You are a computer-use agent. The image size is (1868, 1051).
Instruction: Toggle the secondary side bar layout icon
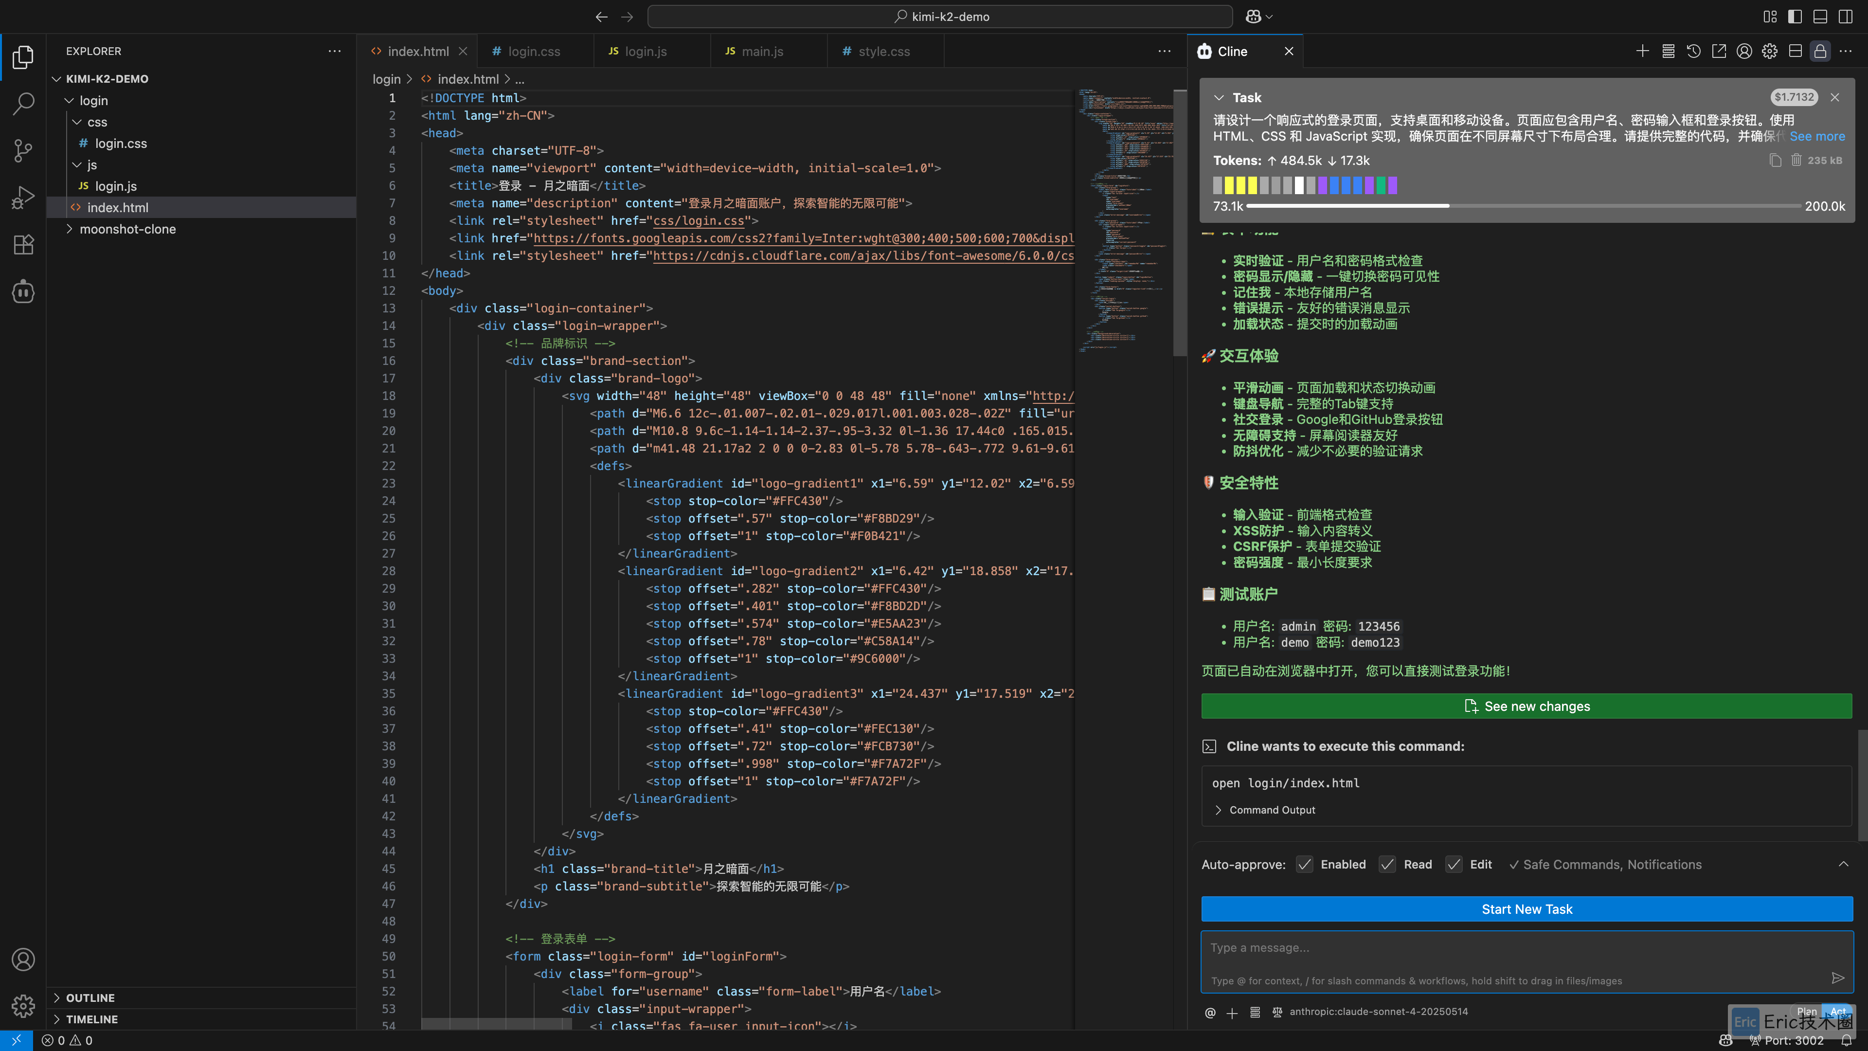click(x=1846, y=17)
